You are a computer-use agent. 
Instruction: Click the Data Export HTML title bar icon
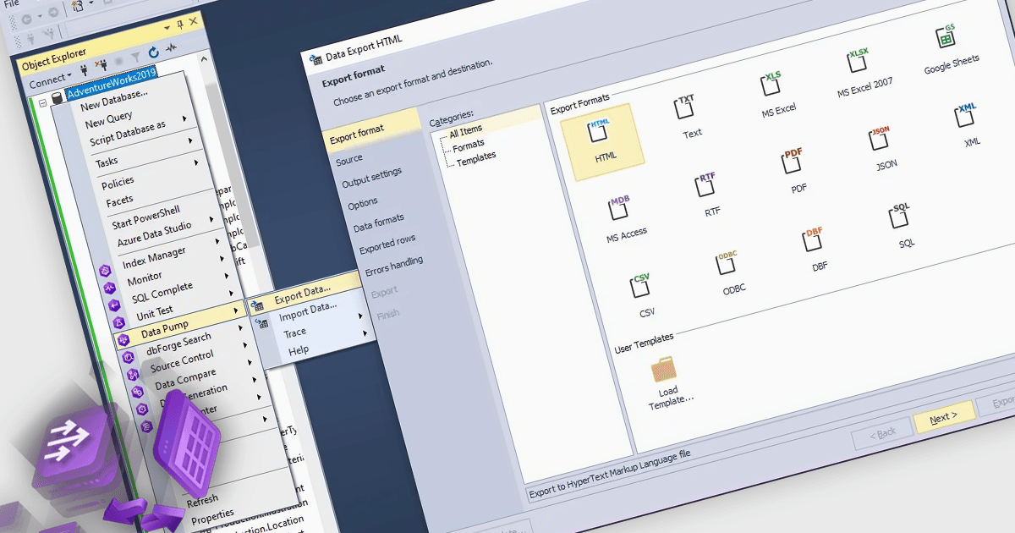coord(316,59)
